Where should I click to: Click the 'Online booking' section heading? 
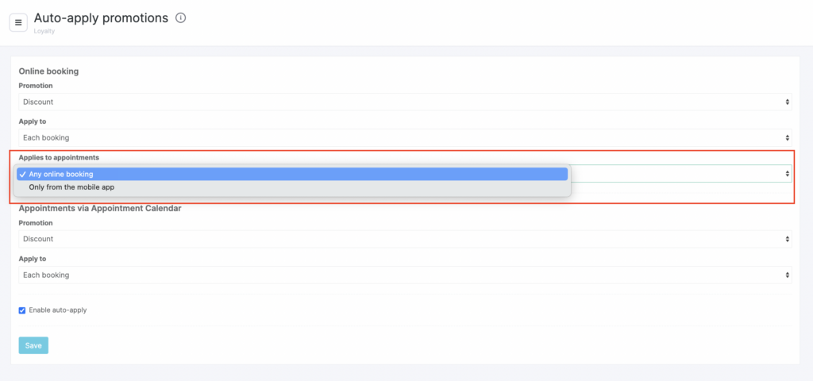(x=48, y=71)
